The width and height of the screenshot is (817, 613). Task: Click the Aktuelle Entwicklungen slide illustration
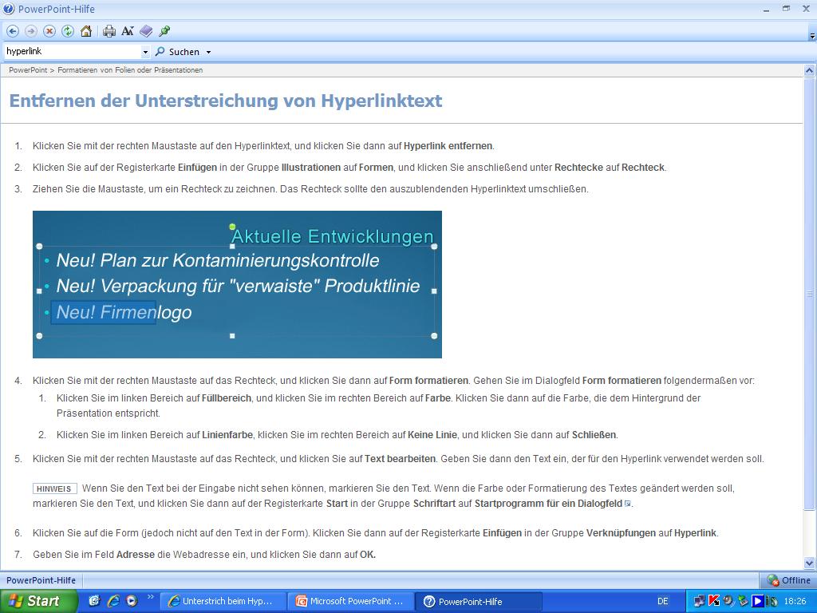click(237, 284)
